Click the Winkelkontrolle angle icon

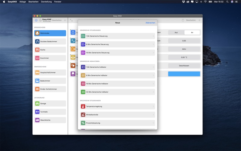[x=83, y=115]
